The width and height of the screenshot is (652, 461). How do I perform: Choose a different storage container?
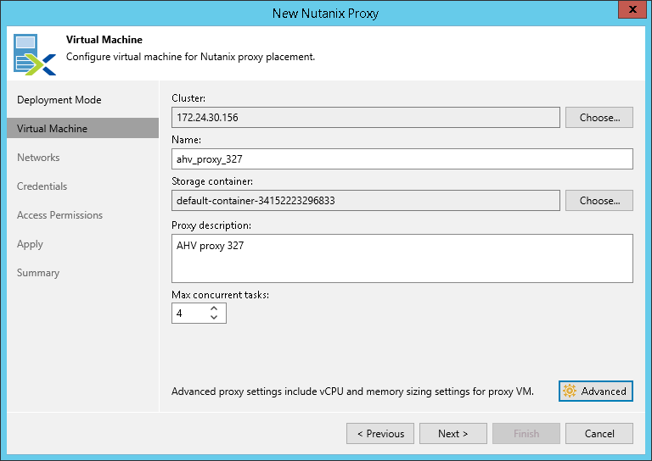tap(599, 201)
